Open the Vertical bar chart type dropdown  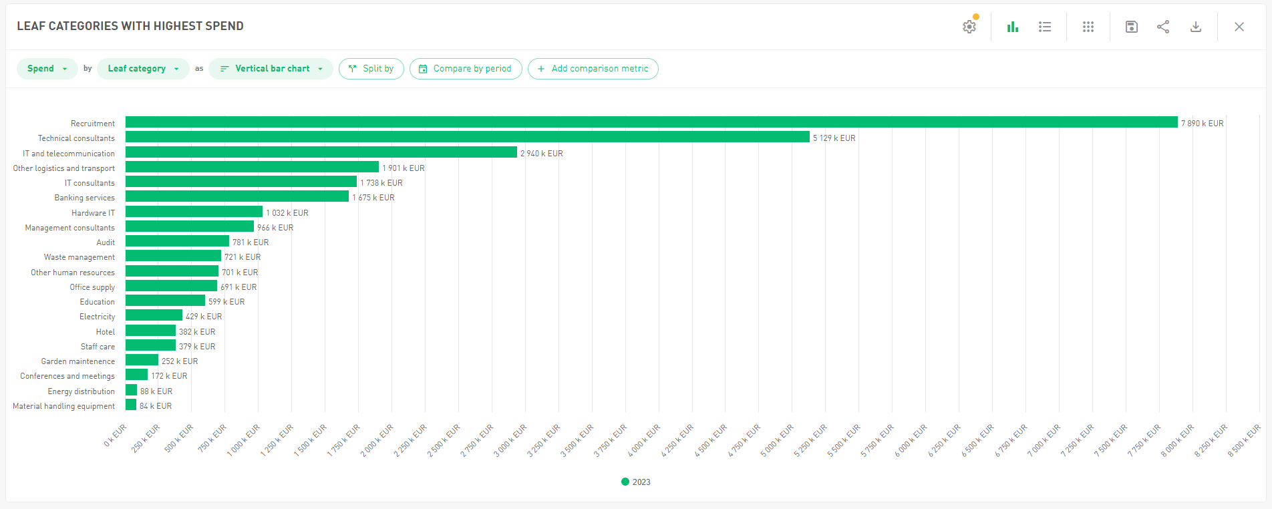point(271,69)
